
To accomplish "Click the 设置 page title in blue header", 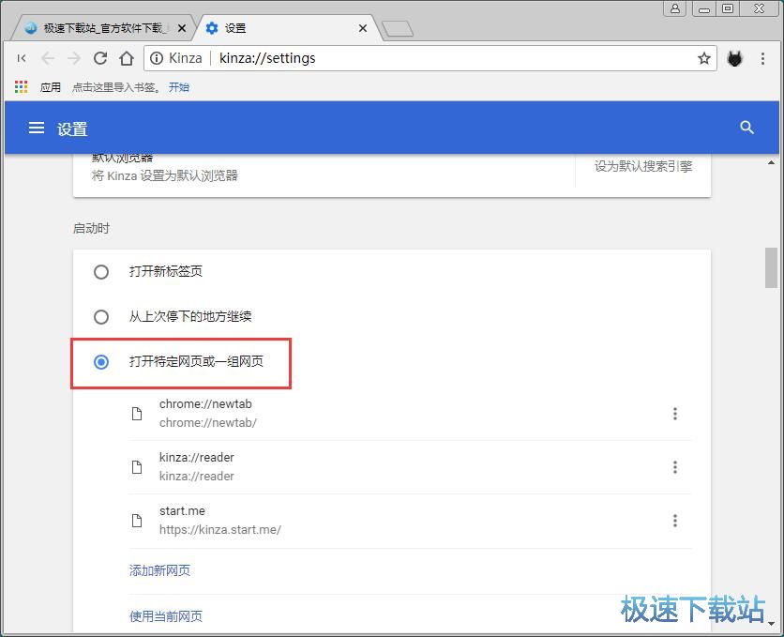I will (x=72, y=129).
